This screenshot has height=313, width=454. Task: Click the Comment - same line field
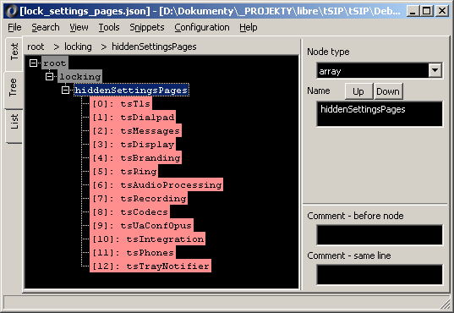coord(380,274)
